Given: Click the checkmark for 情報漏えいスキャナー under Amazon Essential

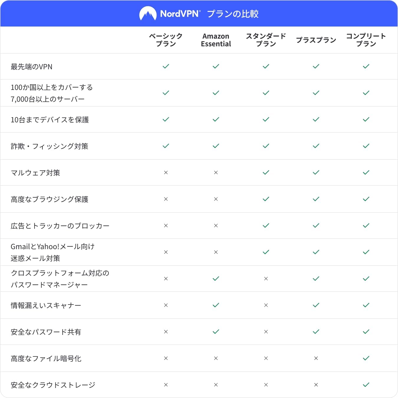Looking at the screenshot, I should [216, 305].
